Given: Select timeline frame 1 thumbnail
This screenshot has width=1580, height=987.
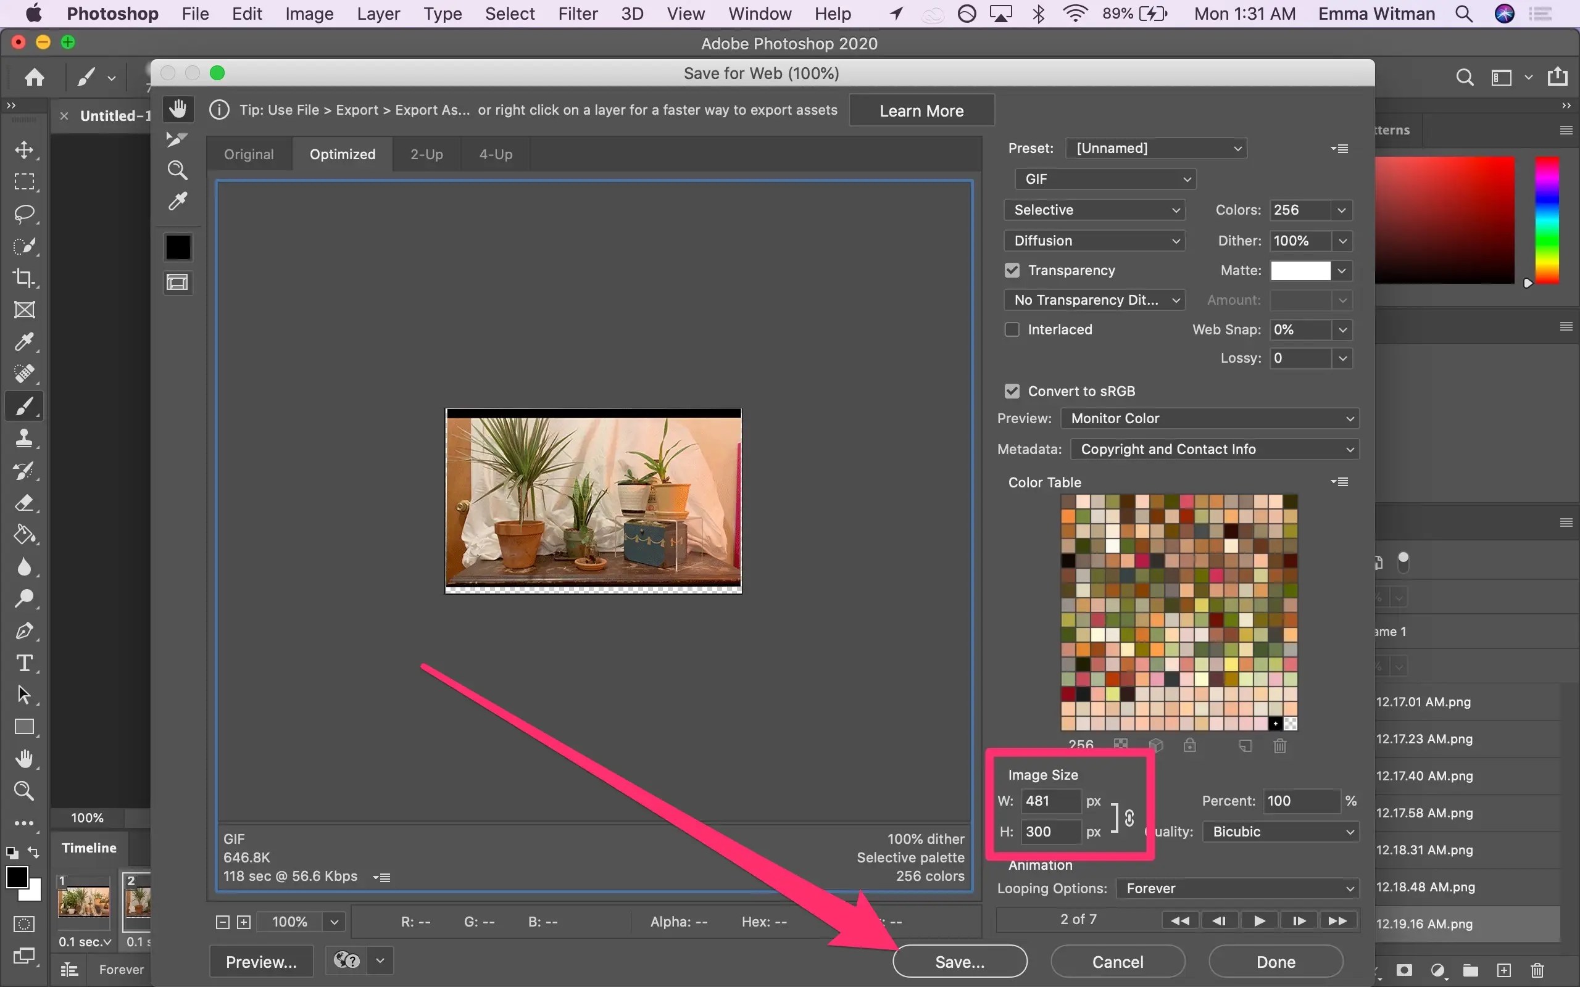Looking at the screenshot, I should tap(84, 902).
